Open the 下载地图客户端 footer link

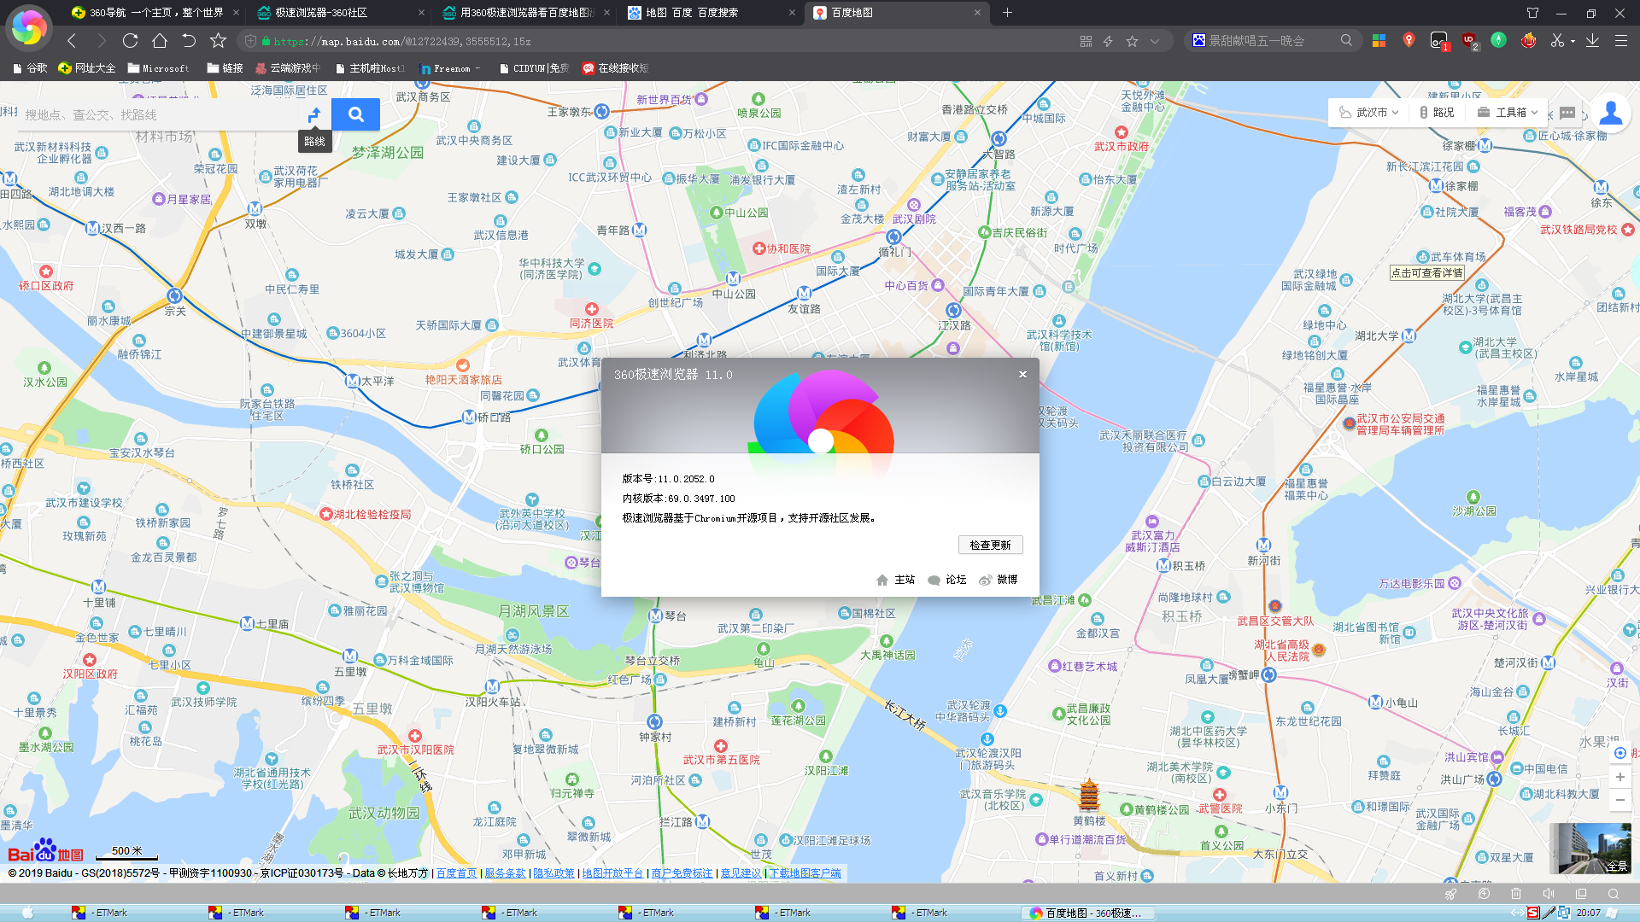805,872
